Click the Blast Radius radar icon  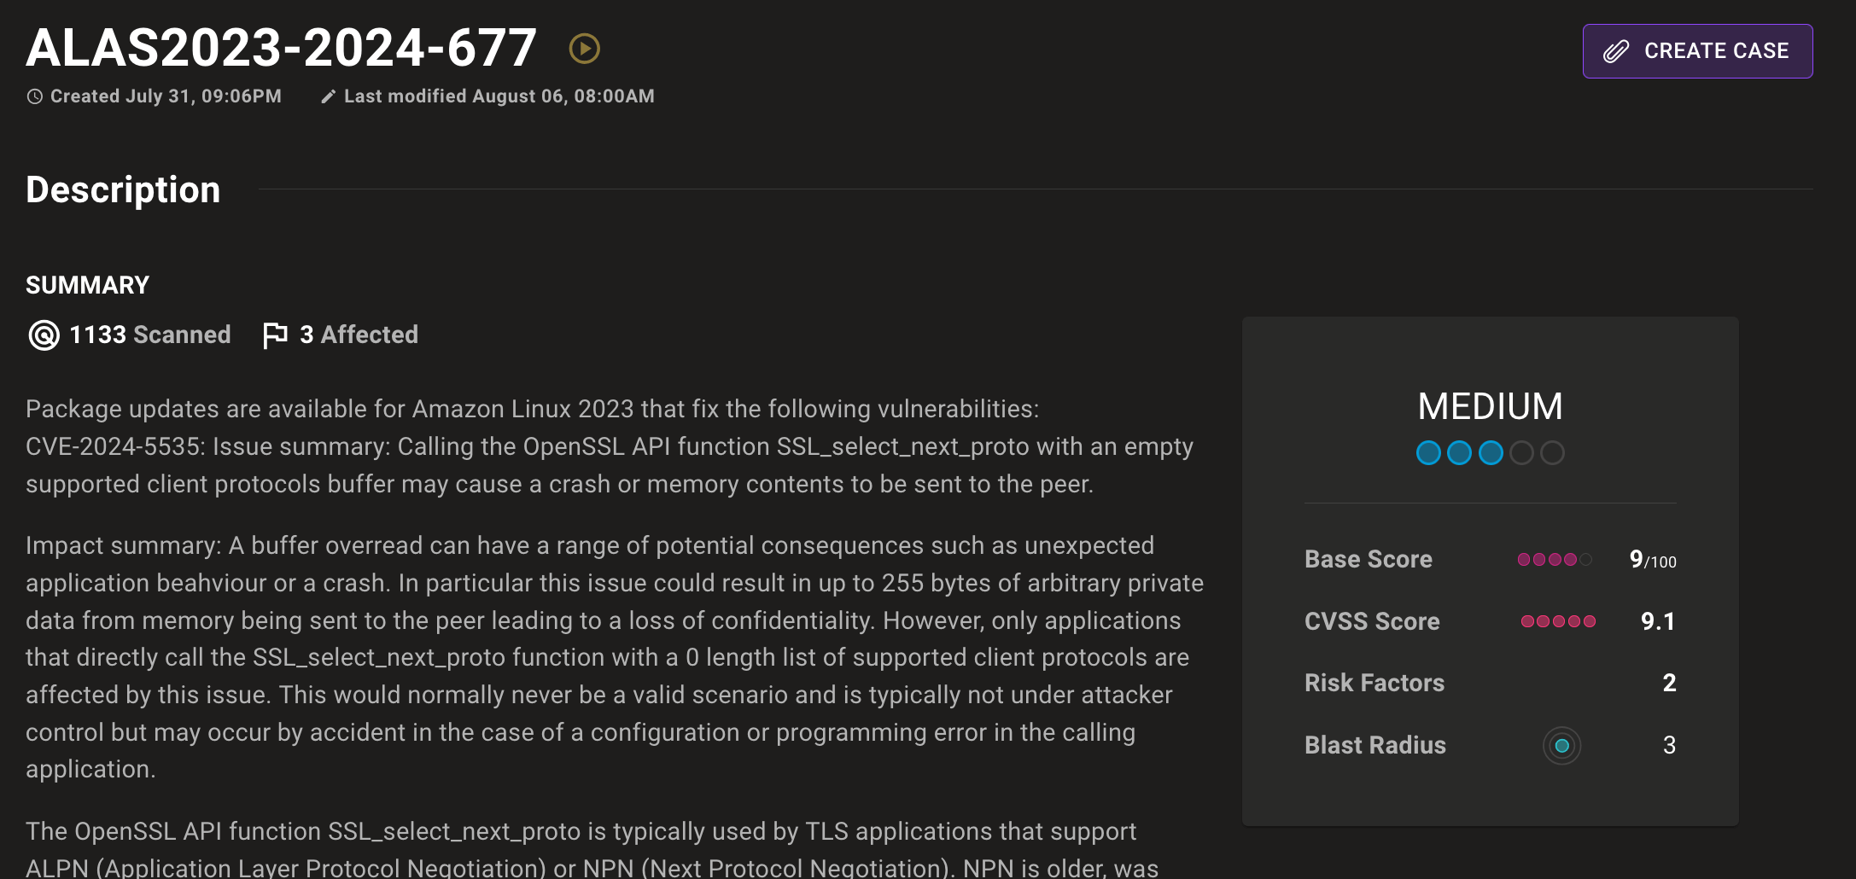pos(1561,746)
